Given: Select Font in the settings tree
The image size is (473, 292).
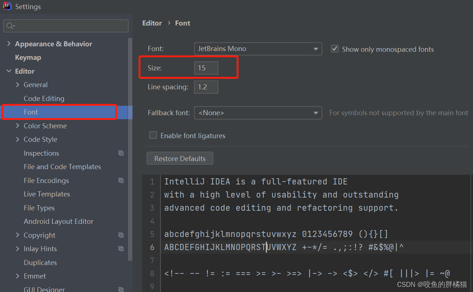Looking at the screenshot, I should click(x=31, y=112).
